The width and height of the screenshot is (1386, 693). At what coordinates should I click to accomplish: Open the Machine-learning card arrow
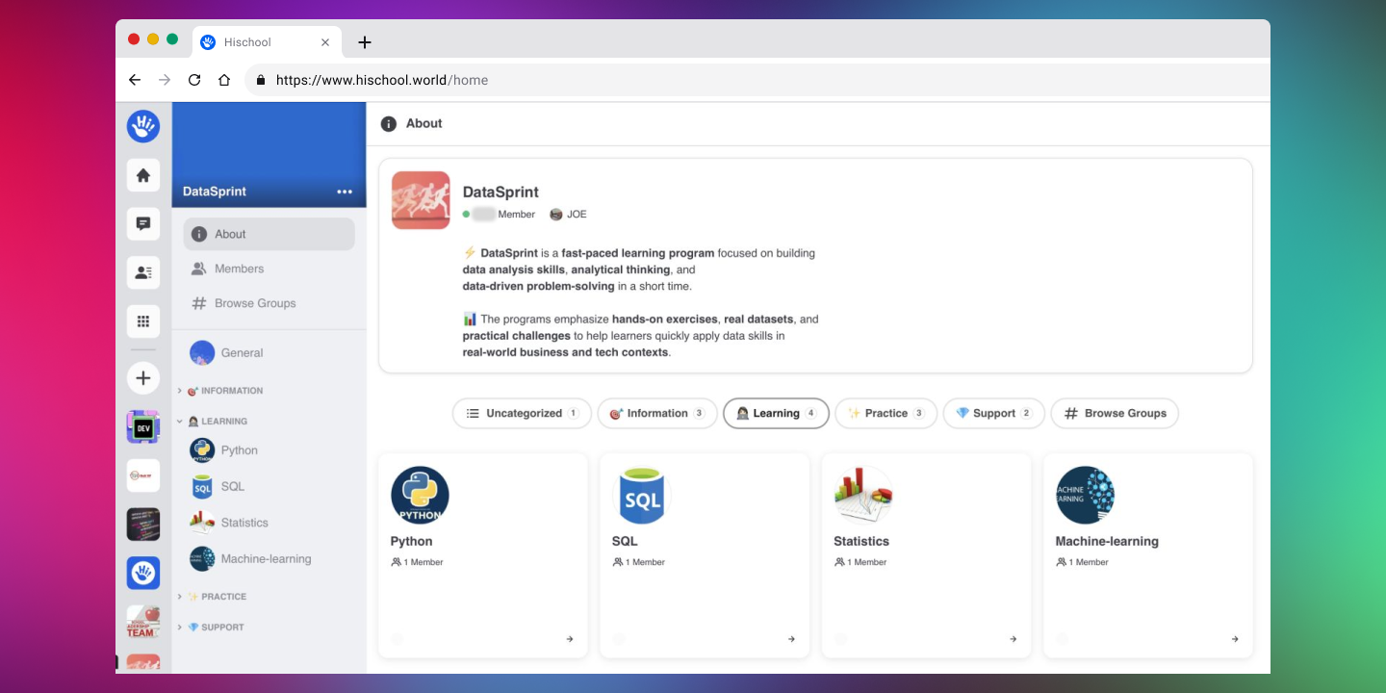[1235, 639]
